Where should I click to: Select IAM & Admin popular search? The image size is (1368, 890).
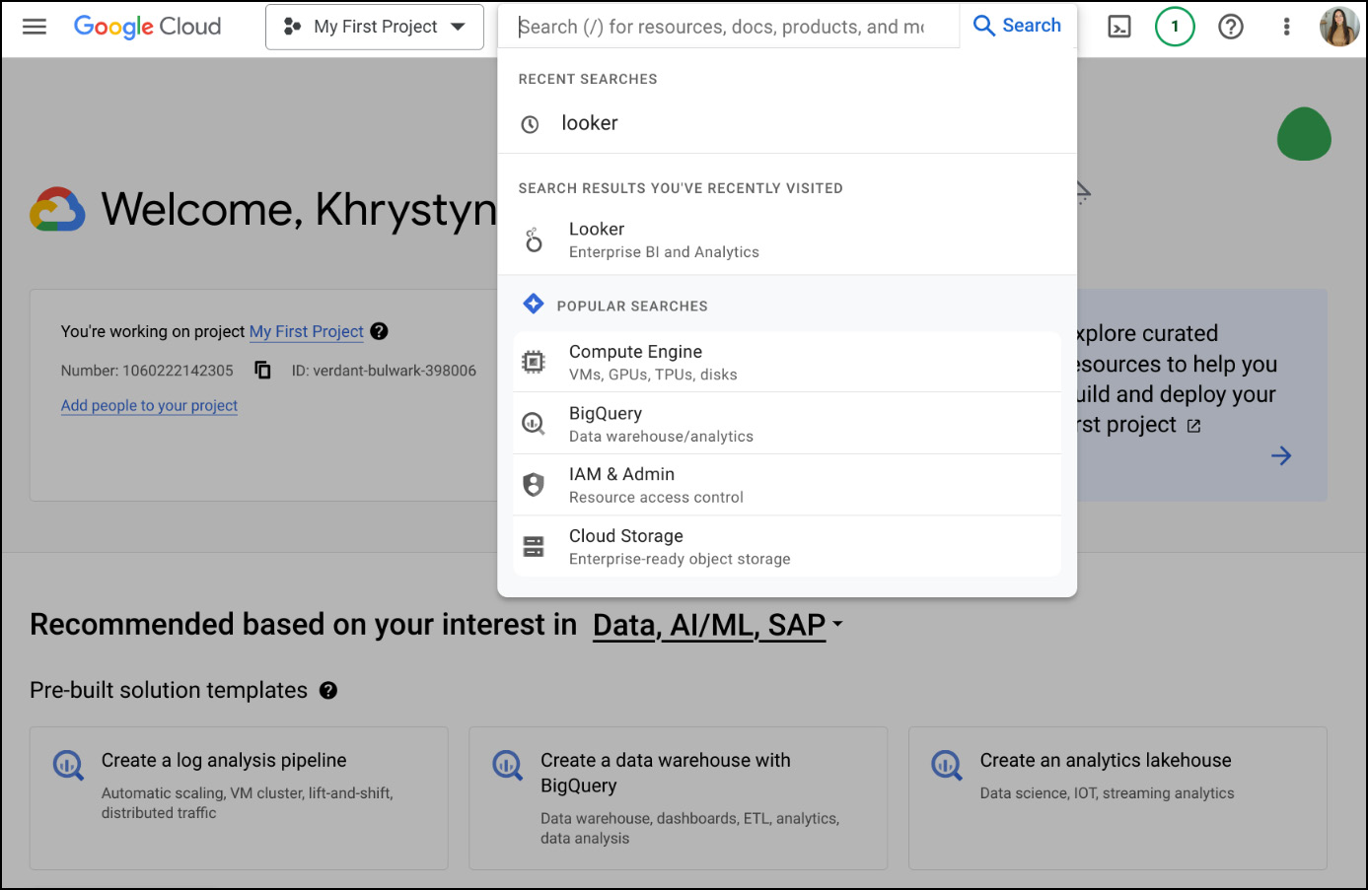coord(787,485)
